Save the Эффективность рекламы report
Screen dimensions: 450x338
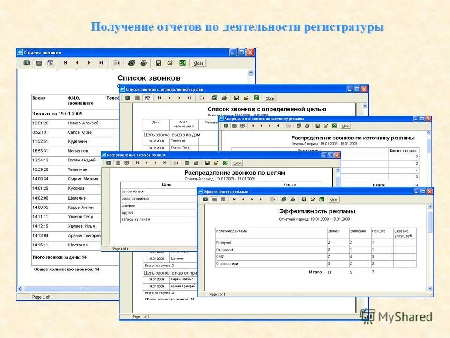click(x=303, y=199)
